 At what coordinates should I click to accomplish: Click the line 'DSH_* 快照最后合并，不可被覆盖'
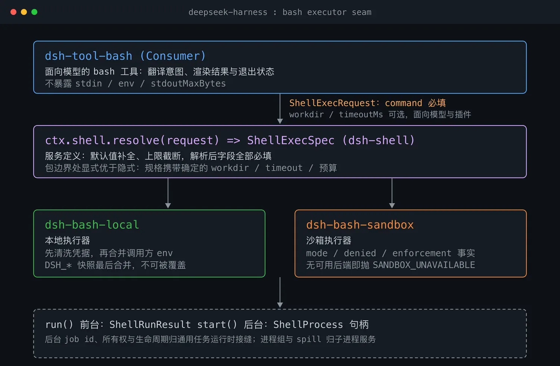click(x=115, y=265)
